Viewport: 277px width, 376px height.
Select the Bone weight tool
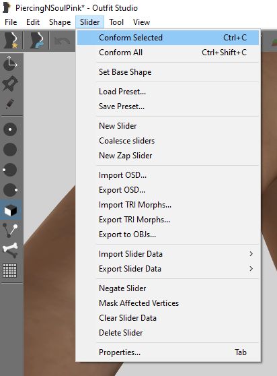[10, 250]
